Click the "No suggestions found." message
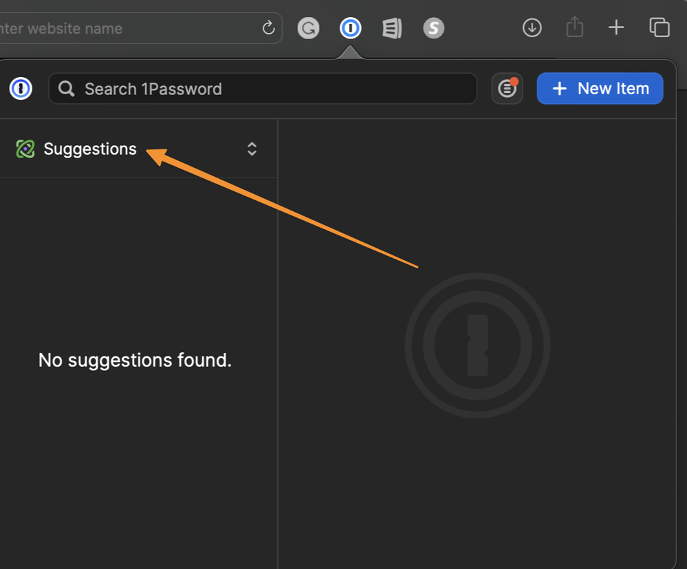 135,360
